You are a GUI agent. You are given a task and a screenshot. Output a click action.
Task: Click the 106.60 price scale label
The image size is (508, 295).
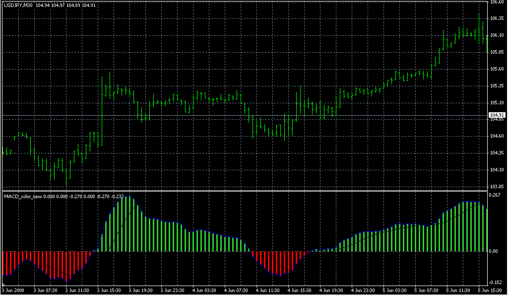[x=497, y=2]
